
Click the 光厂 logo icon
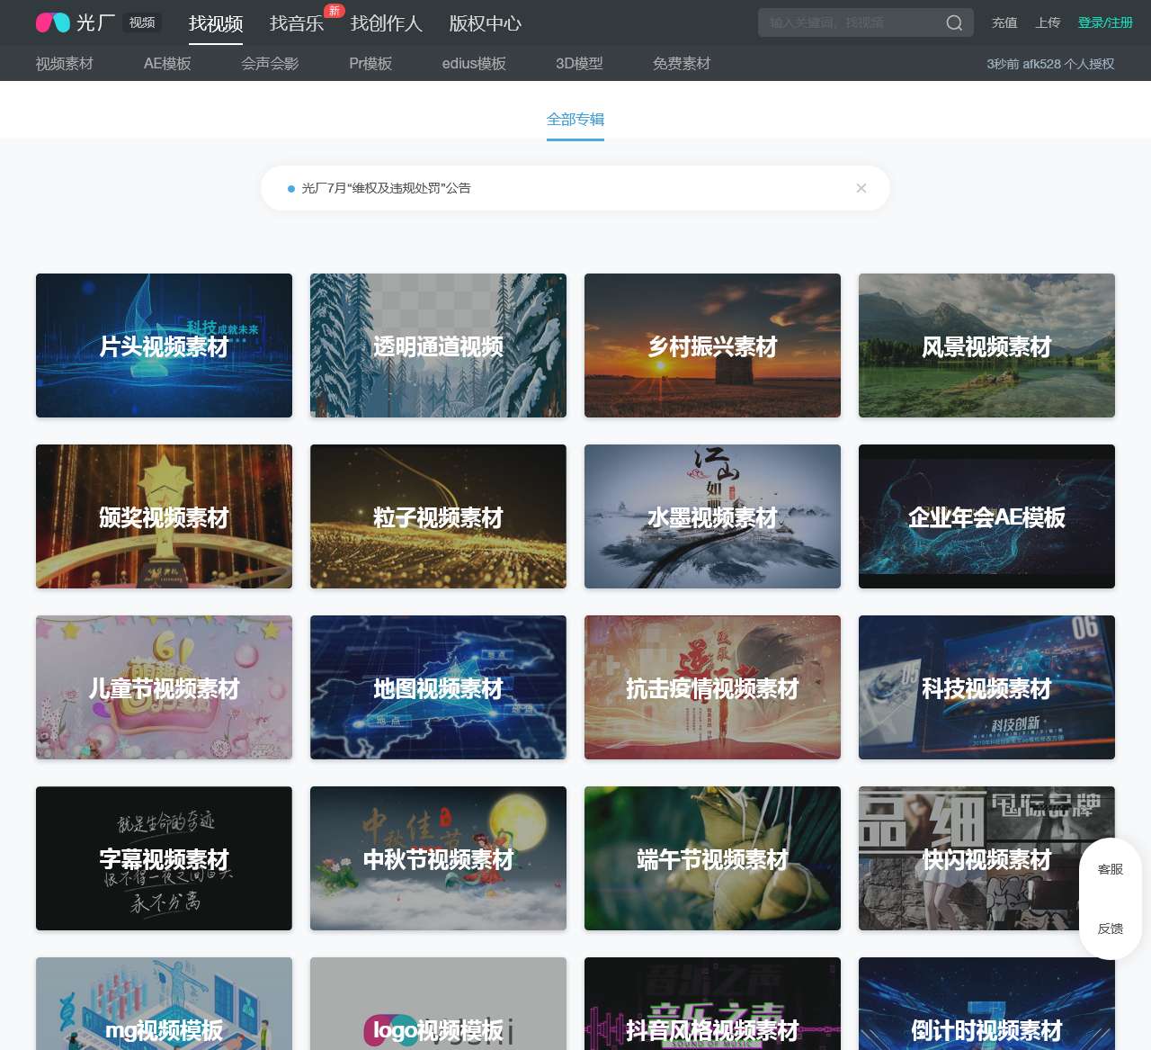pos(53,22)
